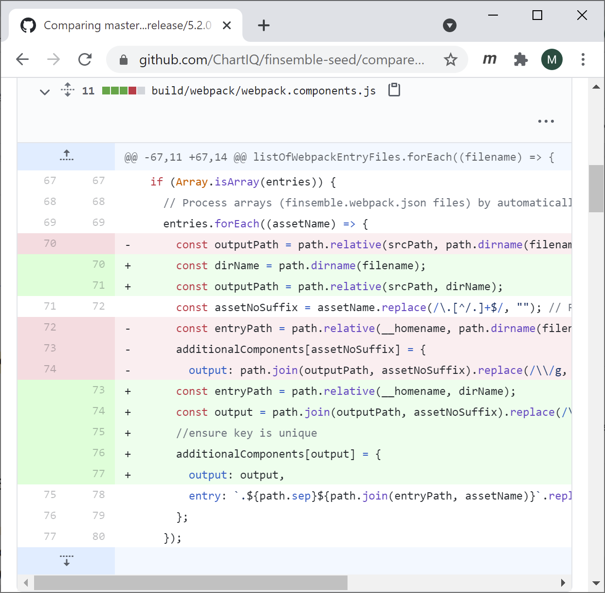Select the 'Comparing master...release/5.2.0' tab
Image resolution: width=605 pixels, height=593 pixels.
click(x=126, y=25)
